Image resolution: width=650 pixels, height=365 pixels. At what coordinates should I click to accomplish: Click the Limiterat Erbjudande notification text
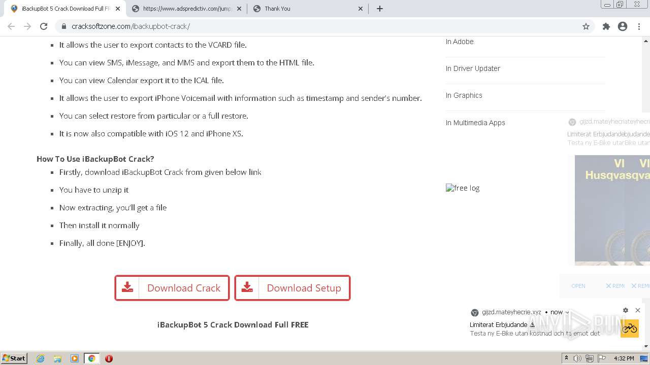pos(499,324)
